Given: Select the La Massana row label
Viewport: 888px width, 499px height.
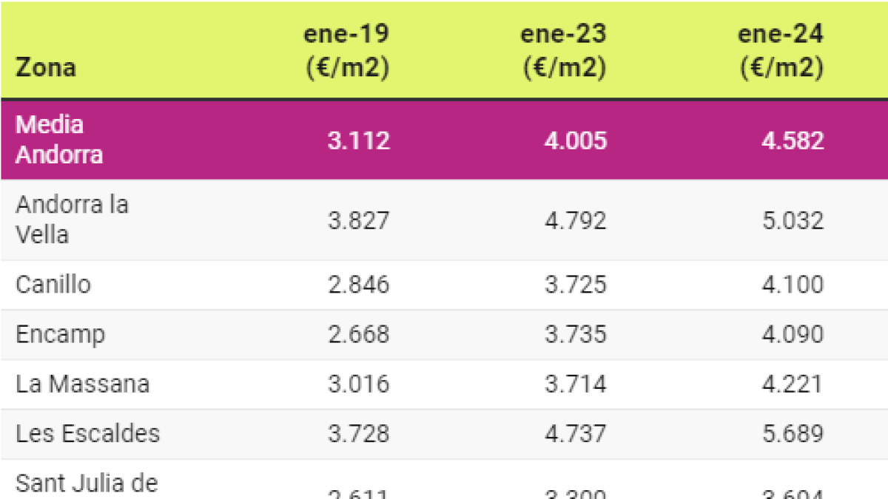Looking at the screenshot, I should pos(83,384).
